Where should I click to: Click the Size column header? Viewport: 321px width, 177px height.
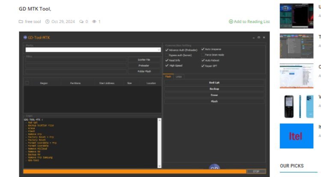(129, 83)
